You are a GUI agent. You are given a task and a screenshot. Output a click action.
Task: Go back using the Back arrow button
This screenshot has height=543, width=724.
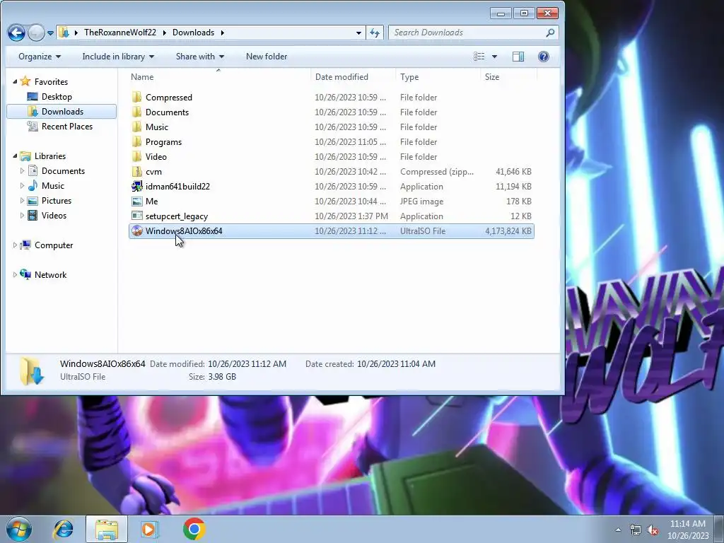(17, 33)
